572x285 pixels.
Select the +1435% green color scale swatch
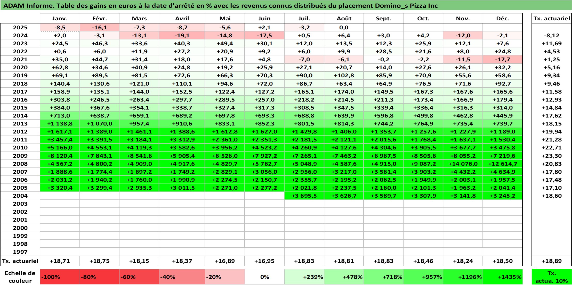point(503,277)
